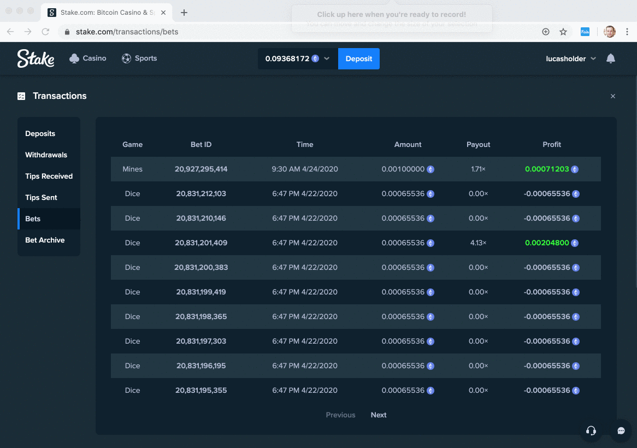Open the blue browser extension icon
637x448 pixels.
[x=585, y=32]
